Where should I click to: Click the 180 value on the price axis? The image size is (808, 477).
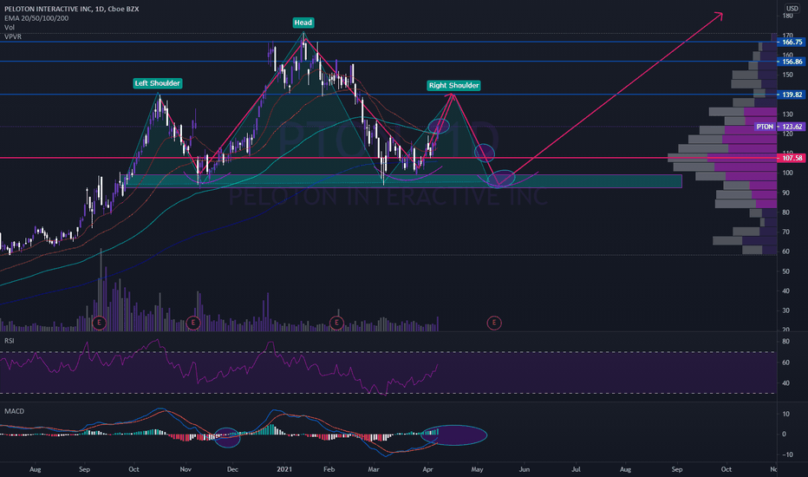point(787,16)
